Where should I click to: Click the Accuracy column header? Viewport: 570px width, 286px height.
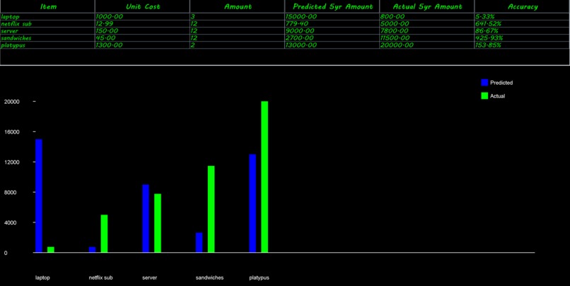pos(522,6)
